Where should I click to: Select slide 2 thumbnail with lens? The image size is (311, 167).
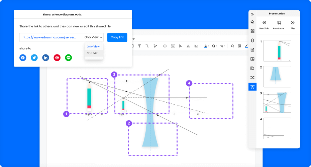pos(277,76)
